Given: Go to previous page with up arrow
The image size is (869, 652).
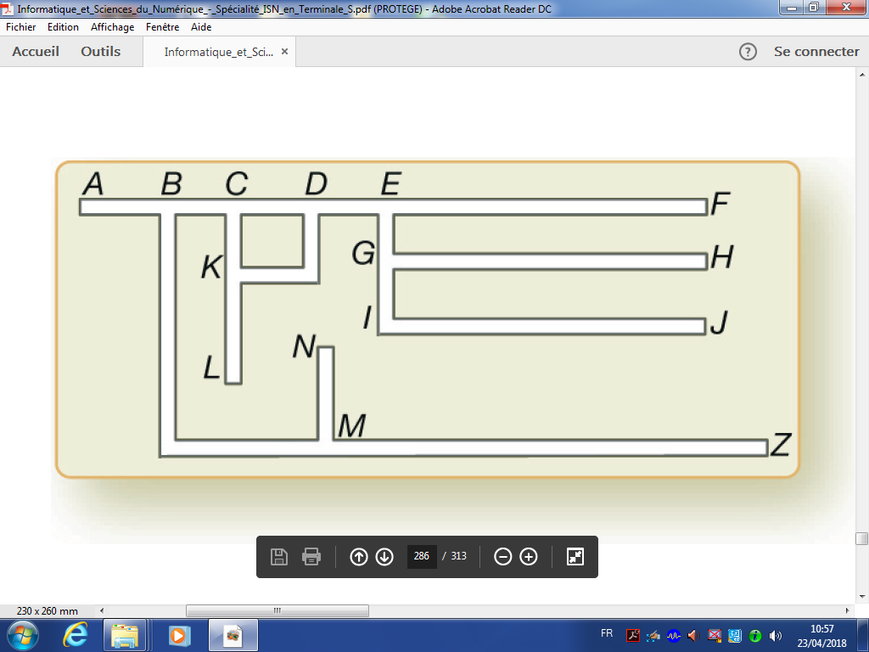Looking at the screenshot, I should point(359,557).
